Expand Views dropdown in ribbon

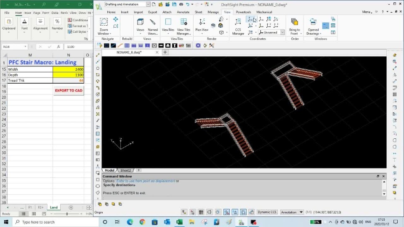(141, 34)
